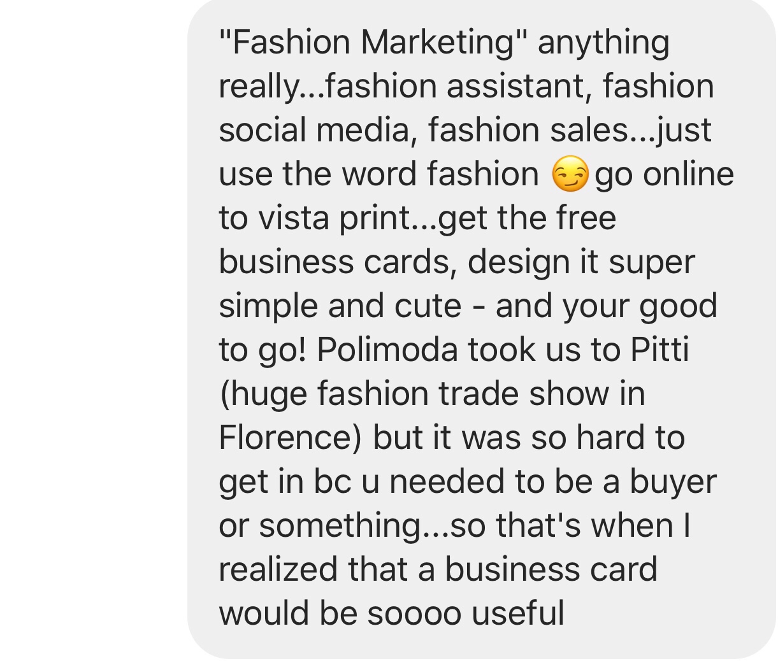Click the words "go online" after the emoji

[664, 174]
